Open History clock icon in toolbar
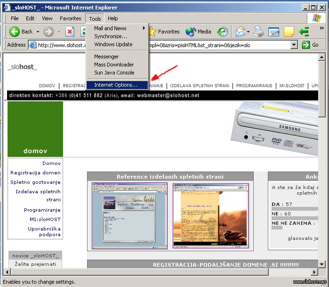The height and width of the screenshot is (287, 329). pos(223,32)
